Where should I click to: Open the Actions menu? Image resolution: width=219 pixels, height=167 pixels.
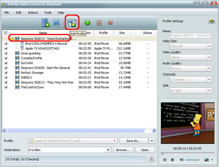click(33, 13)
